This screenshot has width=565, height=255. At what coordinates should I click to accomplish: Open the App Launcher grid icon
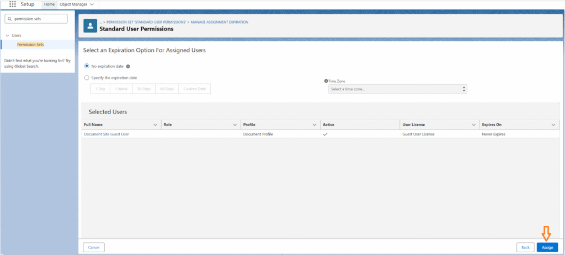13,4
